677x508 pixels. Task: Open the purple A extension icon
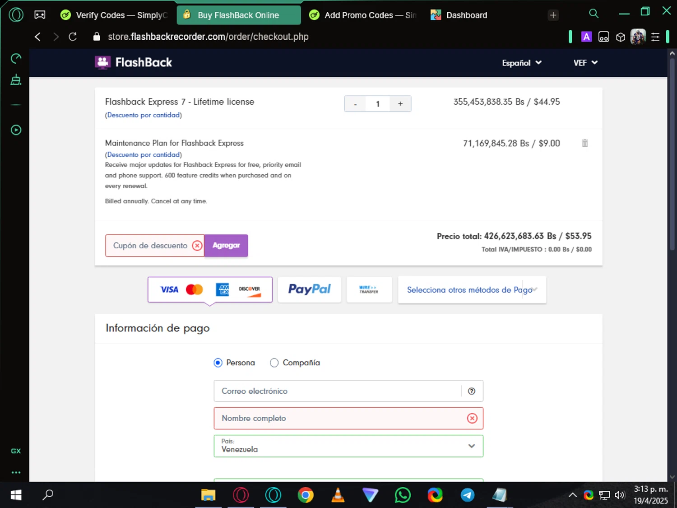point(586,37)
